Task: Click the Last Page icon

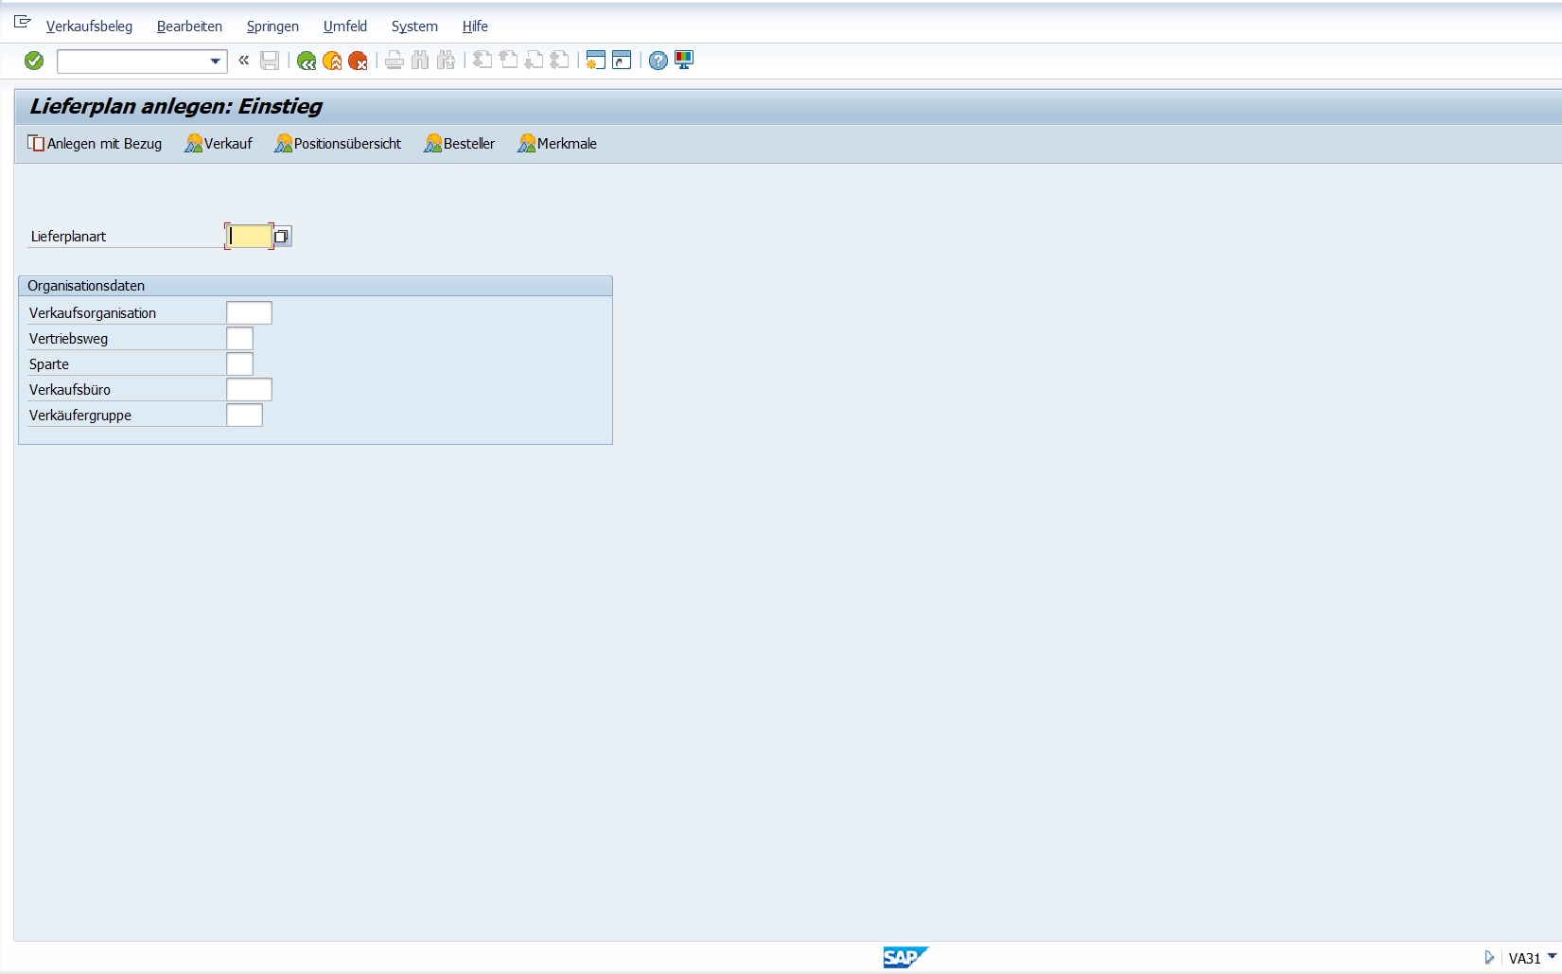Action: [x=559, y=61]
